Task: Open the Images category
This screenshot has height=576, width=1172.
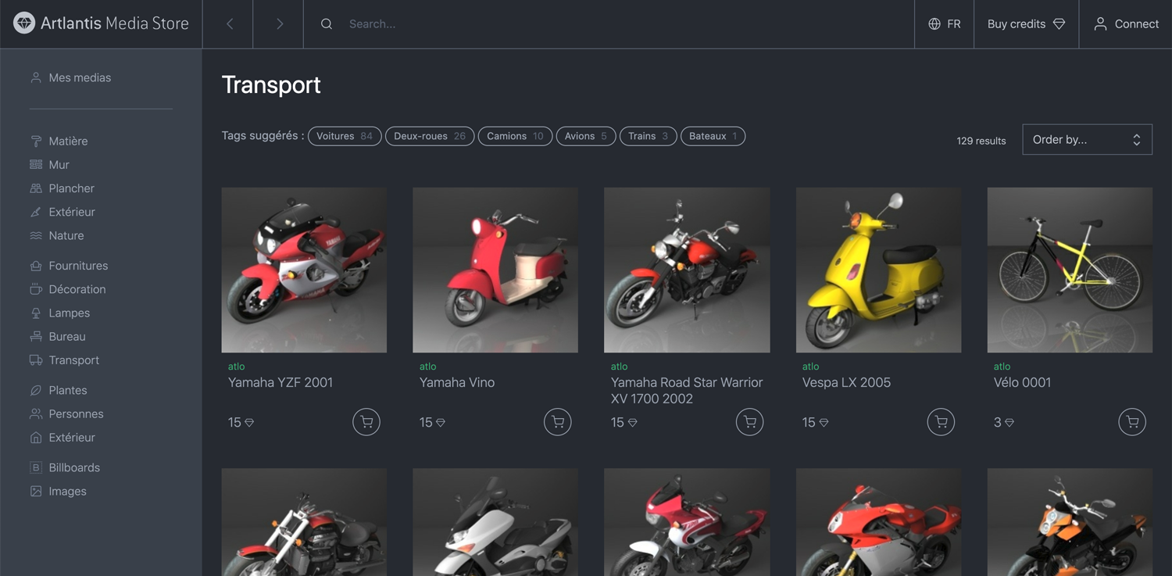Action: 67,491
